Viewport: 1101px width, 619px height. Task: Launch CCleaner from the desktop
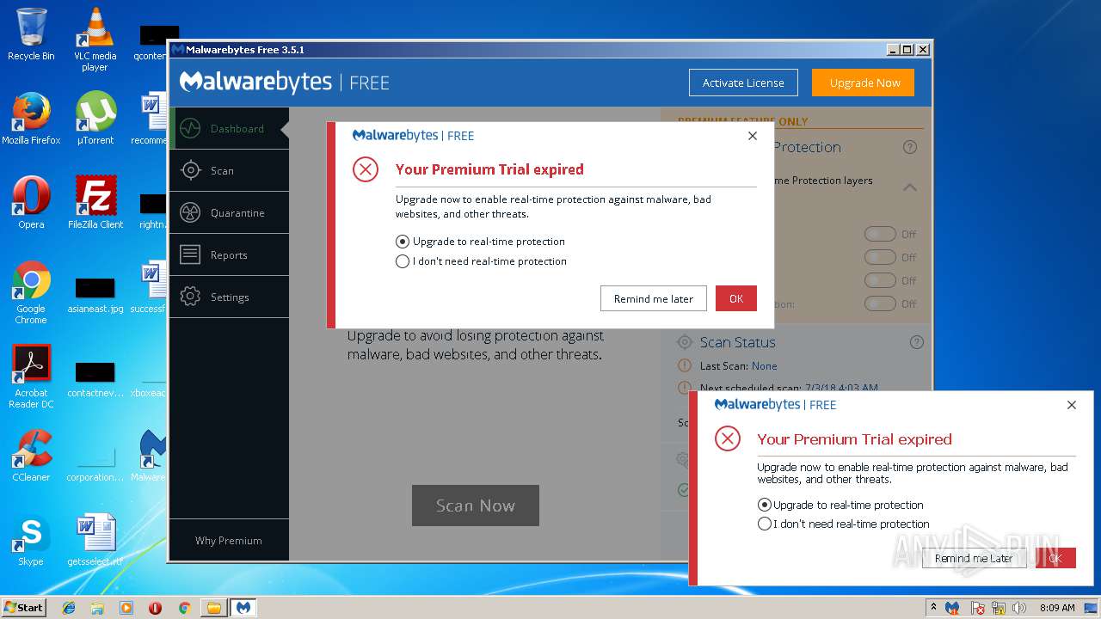pyautogui.click(x=31, y=456)
